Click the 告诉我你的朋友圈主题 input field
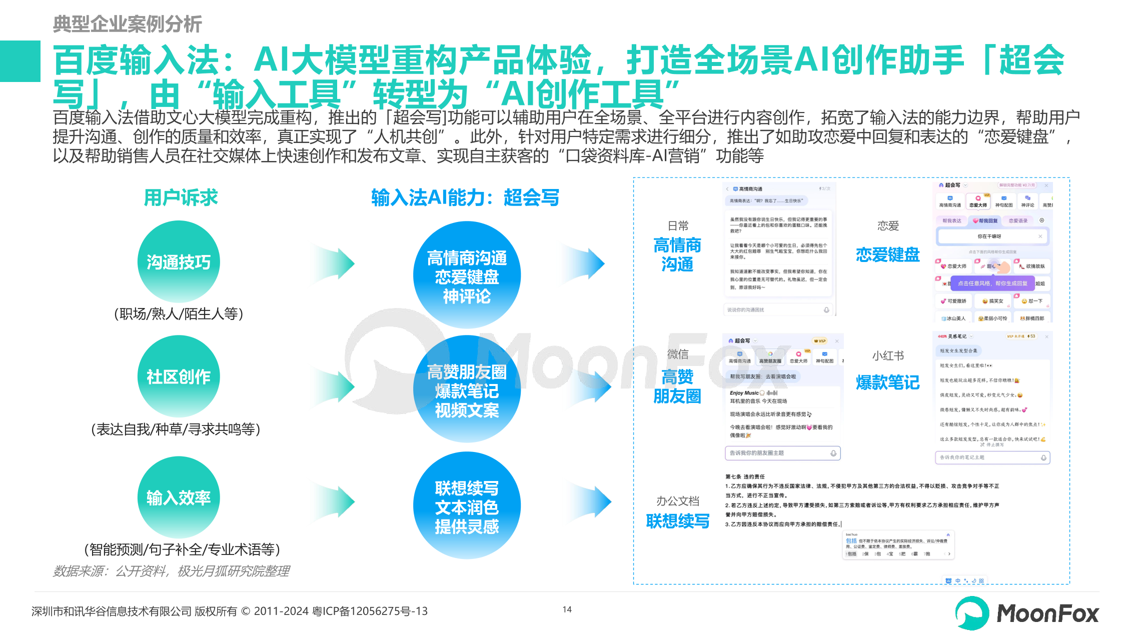Screen dimensions: 1134x637 click(782, 453)
